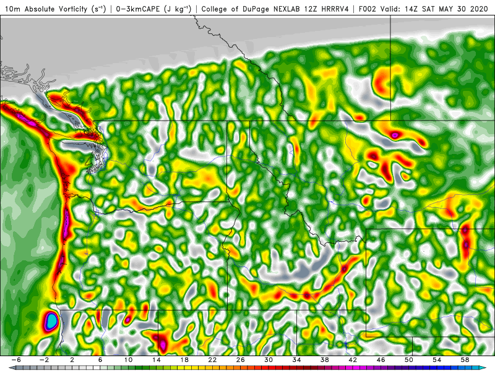This screenshot has height=371, width=495.
Task: Click the '14' colorbar tick label
Action: click(x=157, y=360)
